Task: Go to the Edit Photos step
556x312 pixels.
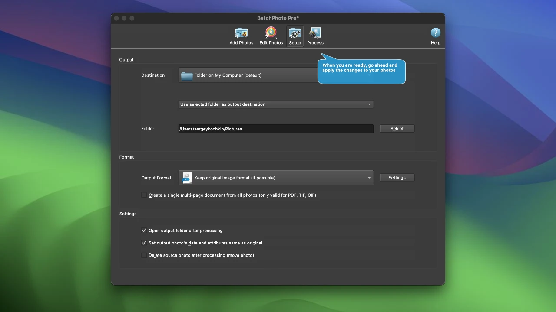Action: click(x=271, y=36)
